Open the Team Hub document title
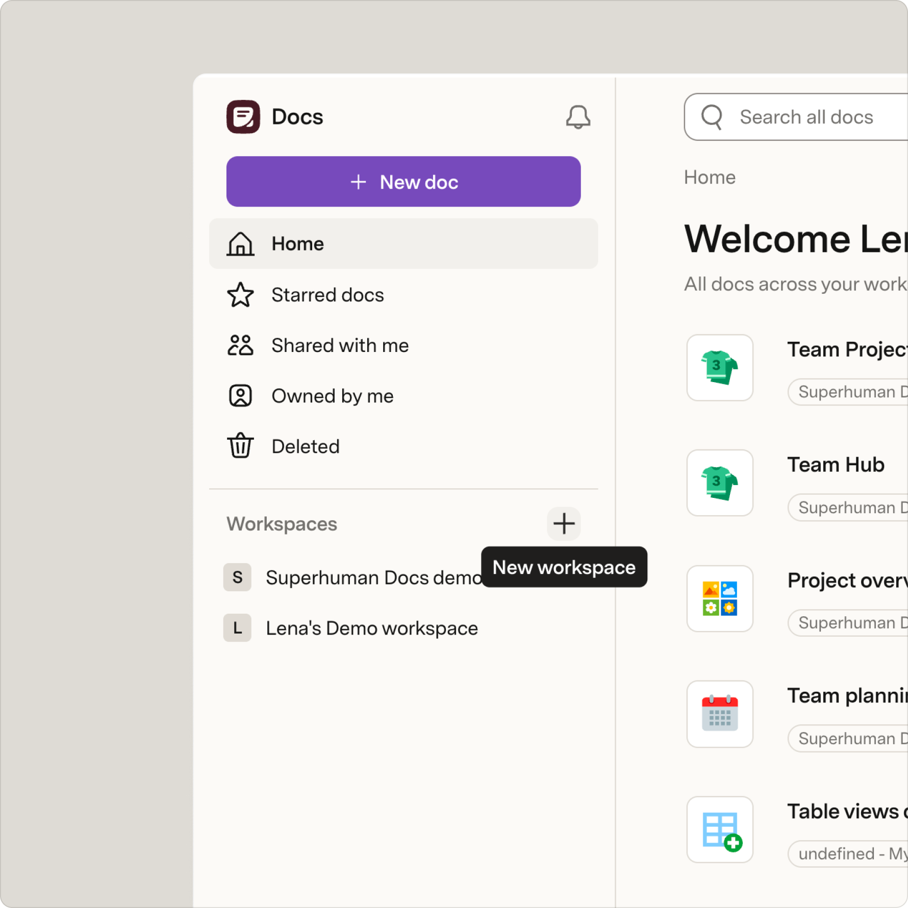The image size is (908, 908). point(836,465)
